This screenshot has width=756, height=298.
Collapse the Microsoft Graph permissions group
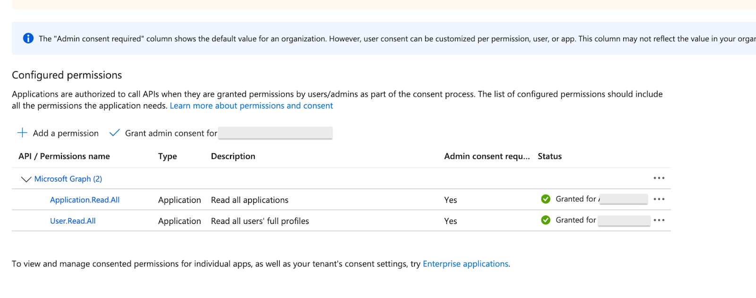(26, 179)
